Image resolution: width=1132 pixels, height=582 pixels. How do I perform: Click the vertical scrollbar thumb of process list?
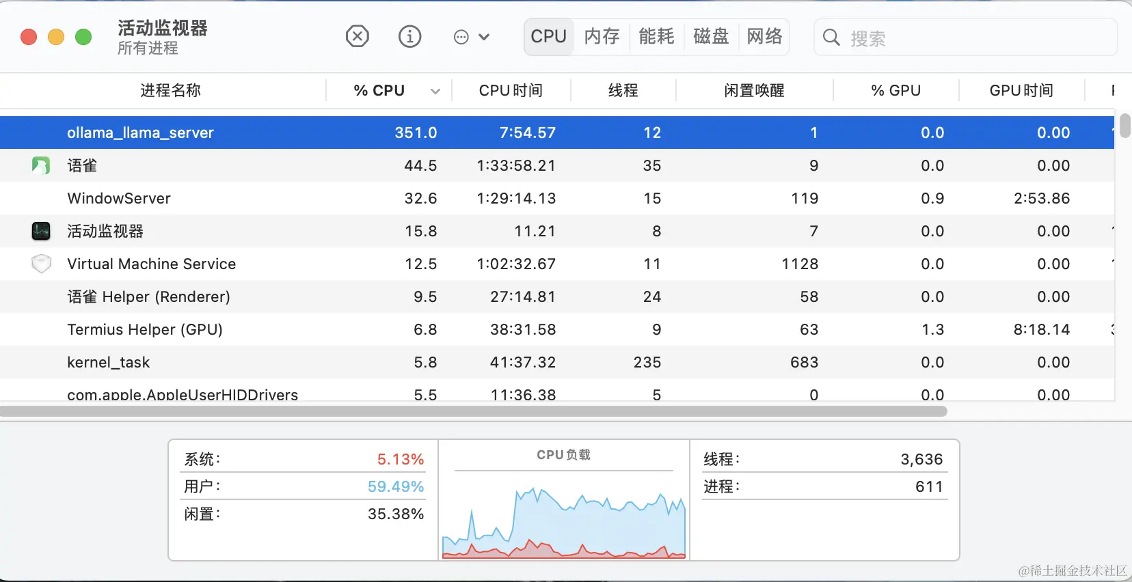point(1124,126)
